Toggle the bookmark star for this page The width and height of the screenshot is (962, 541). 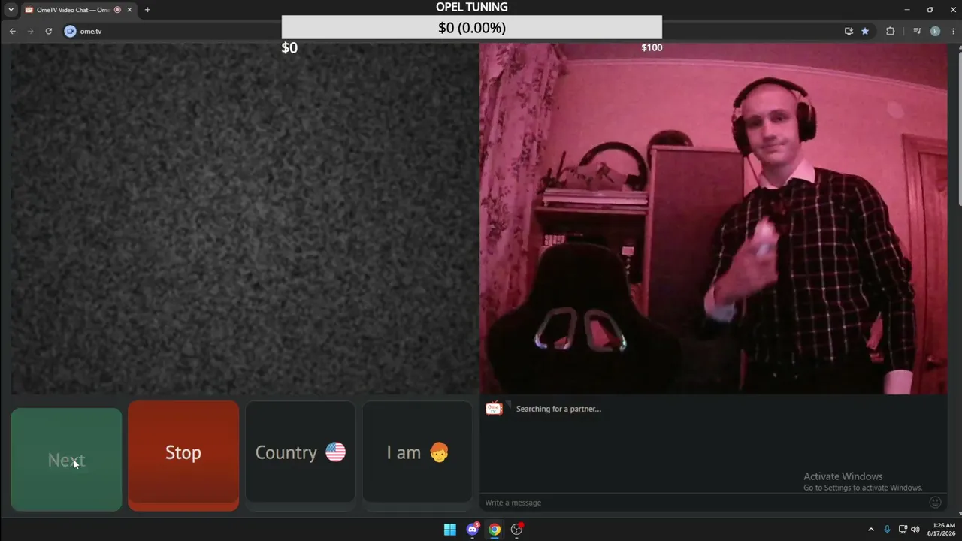(865, 31)
